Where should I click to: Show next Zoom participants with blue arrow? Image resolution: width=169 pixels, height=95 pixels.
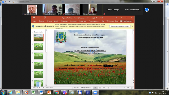pyautogui.click(x=147, y=10)
